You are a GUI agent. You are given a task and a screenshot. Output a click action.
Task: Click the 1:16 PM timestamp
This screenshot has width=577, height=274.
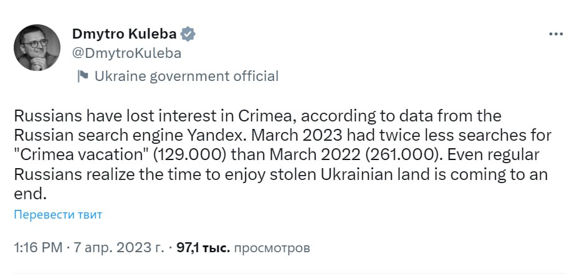coord(37,248)
